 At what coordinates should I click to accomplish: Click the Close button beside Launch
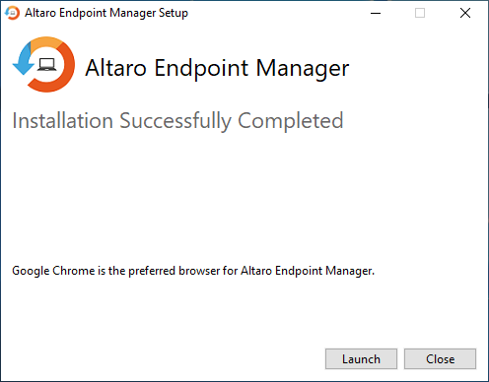coord(440,358)
